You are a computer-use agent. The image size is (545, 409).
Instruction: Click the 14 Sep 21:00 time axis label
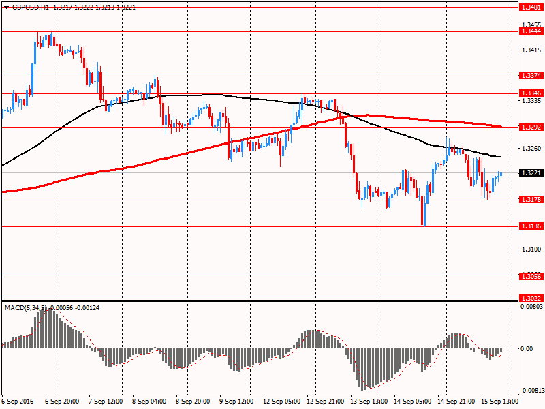(x=456, y=402)
